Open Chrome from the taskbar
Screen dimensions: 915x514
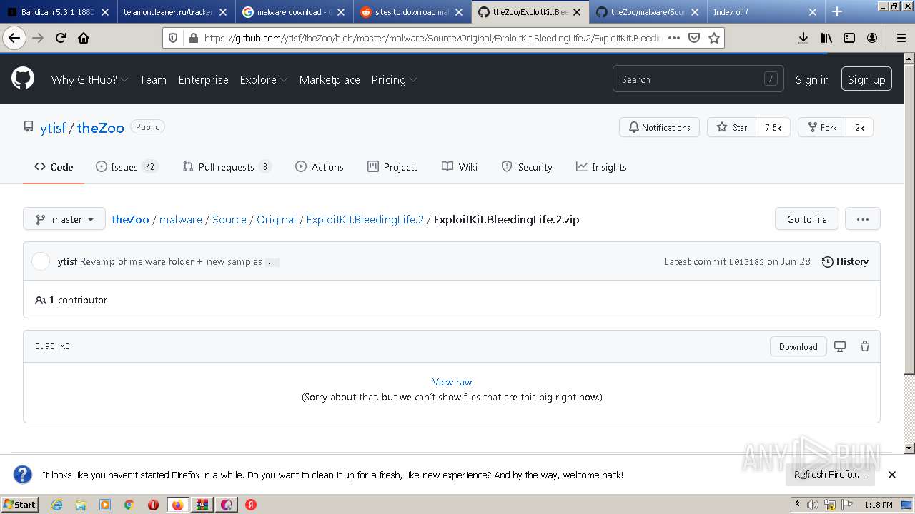coord(129,504)
